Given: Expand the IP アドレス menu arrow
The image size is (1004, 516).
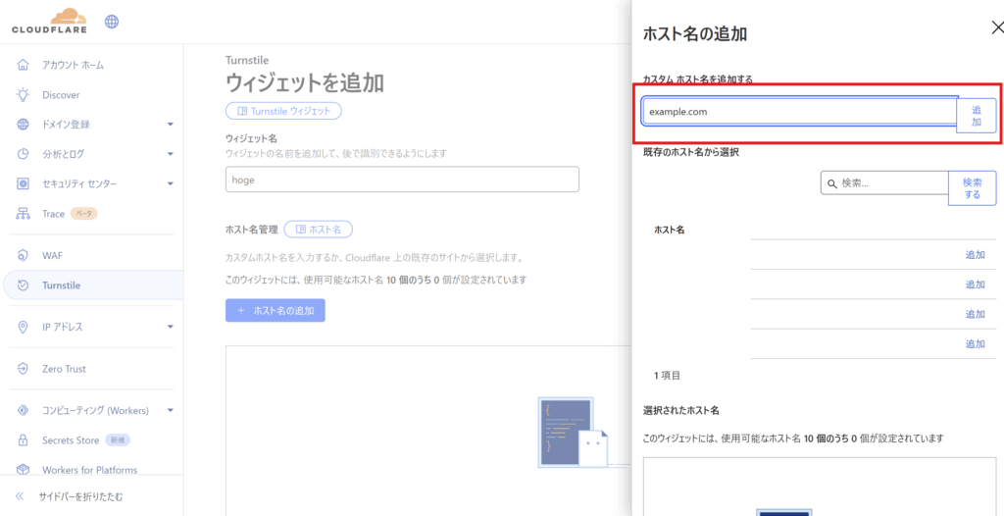Looking at the screenshot, I should [x=171, y=327].
